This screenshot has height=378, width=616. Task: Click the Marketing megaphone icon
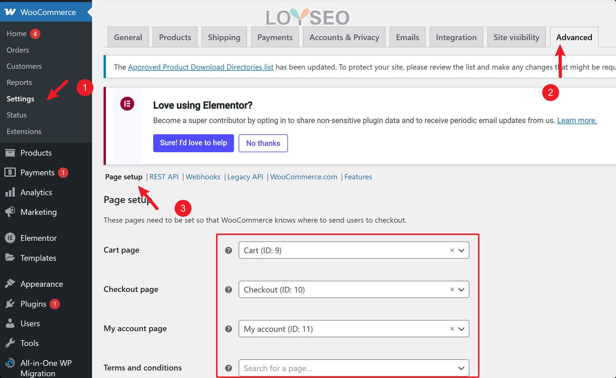10,212
